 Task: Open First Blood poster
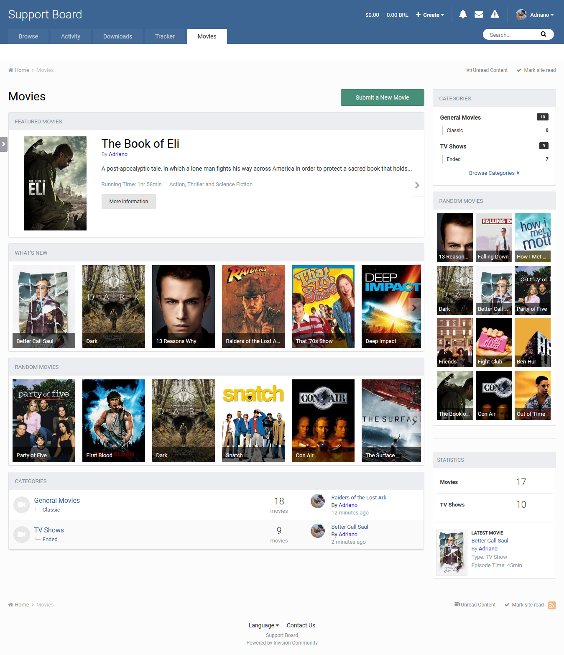(x=114, y=421)
